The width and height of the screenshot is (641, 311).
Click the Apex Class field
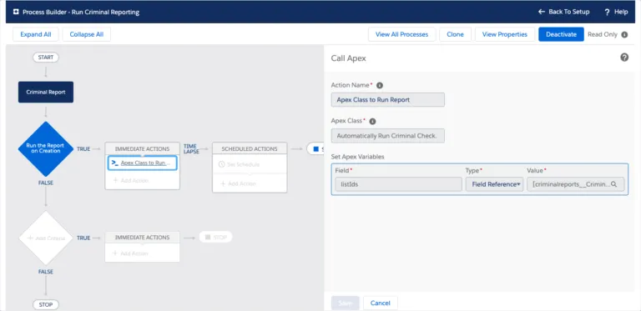387,136
